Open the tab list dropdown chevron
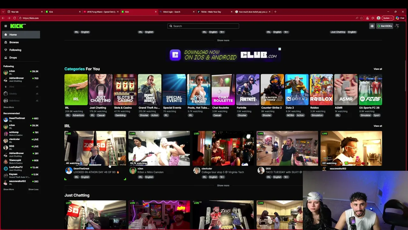The height and width of the screenshot is (230, 408). [x=3, y=12]
